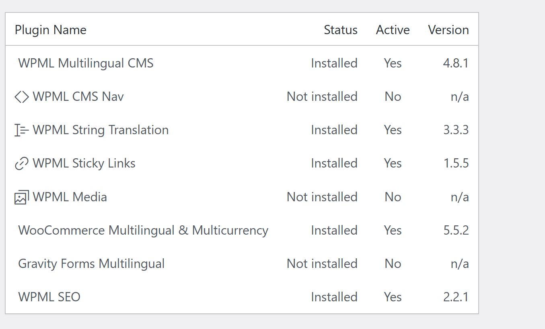
Task: Select the WPML SEO plugin name
Action: click(49, 297)
